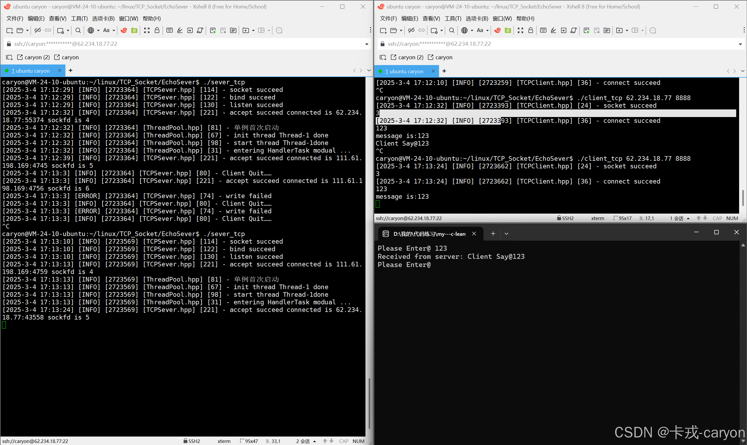Click the Disconnect icon in left toolbar
This screenshot has width=747, height=445.
point(37,30)
